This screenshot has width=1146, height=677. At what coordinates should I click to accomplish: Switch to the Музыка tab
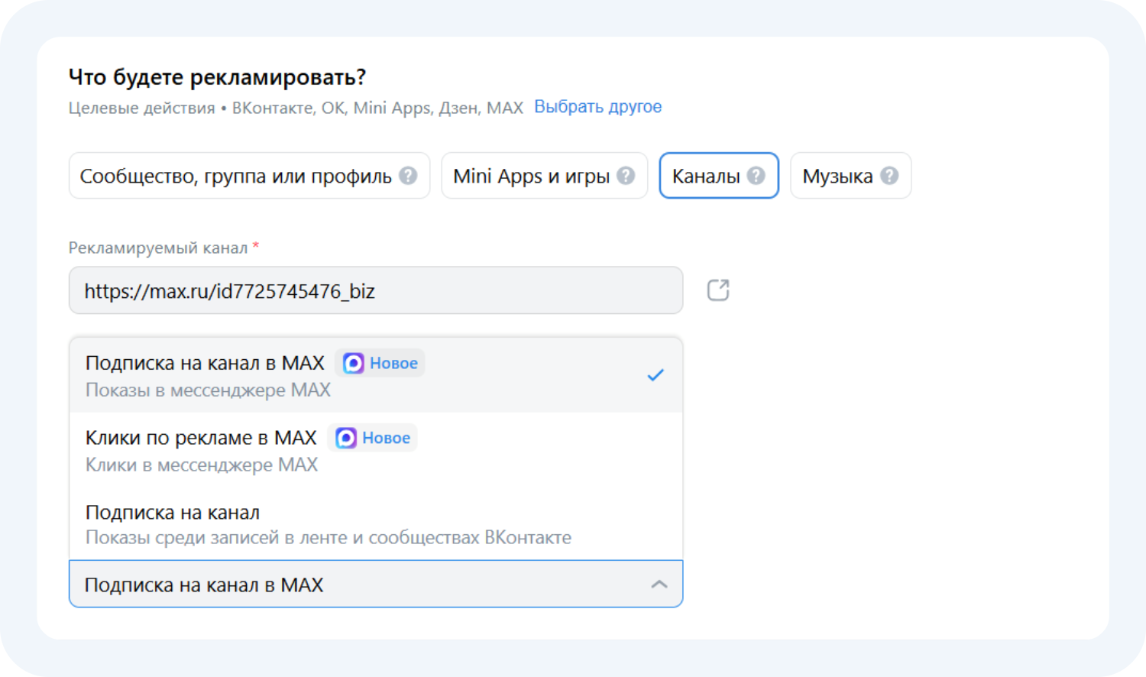(x=850, y=176)
